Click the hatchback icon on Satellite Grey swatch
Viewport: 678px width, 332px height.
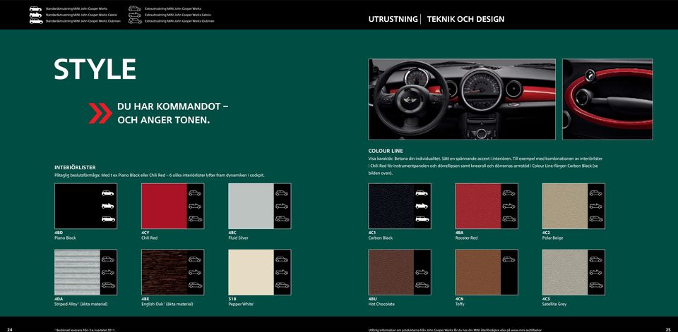[595, 259]
